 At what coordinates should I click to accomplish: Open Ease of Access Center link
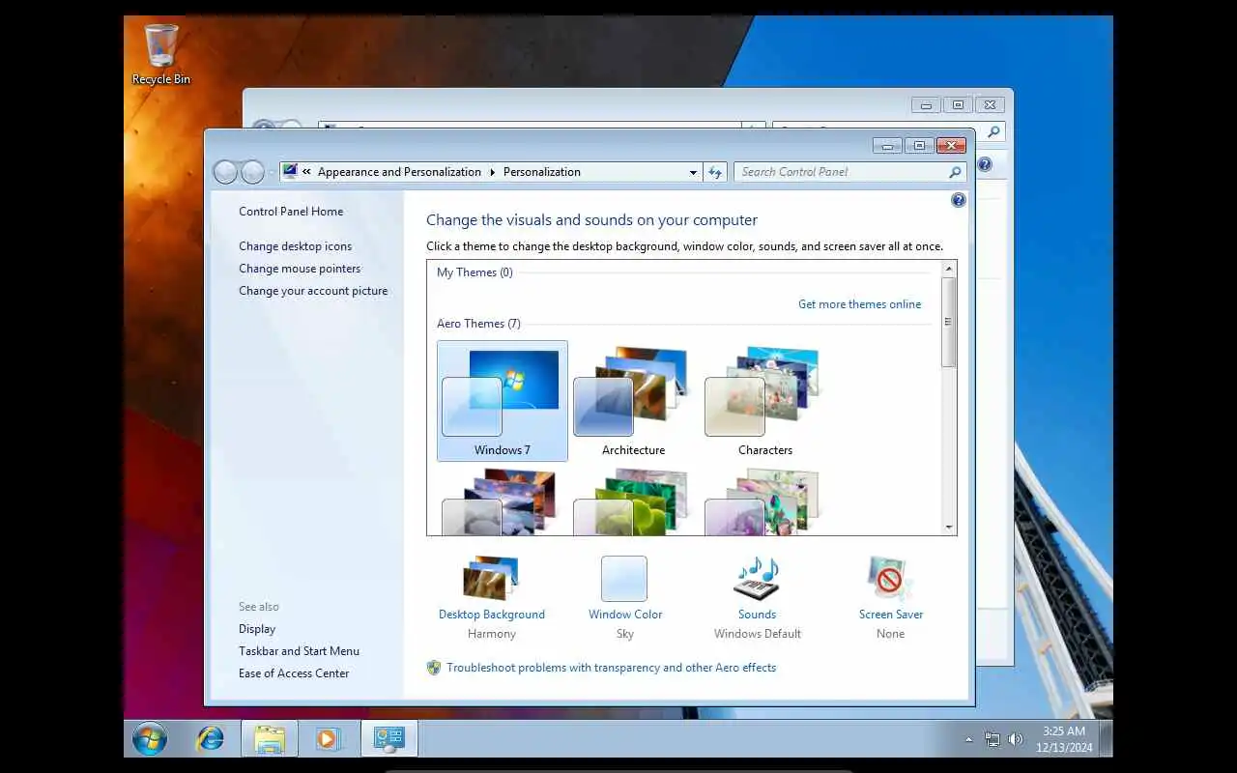pos(294,673)
